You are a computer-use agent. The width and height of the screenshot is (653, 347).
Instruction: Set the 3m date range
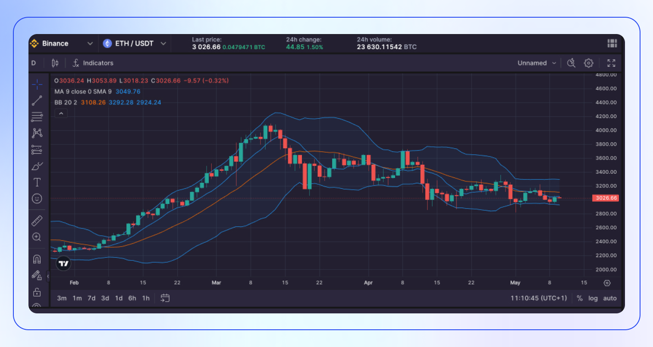coord(62,298)
